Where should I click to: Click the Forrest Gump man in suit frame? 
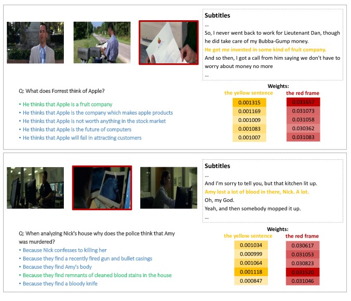[x=35, y=43]
